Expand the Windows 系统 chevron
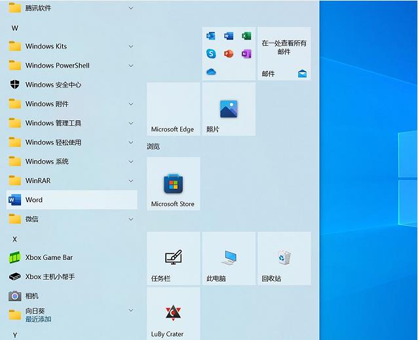The width and height of the screenshot is (418, 340). pyautogui.click(x=131, y=161)
